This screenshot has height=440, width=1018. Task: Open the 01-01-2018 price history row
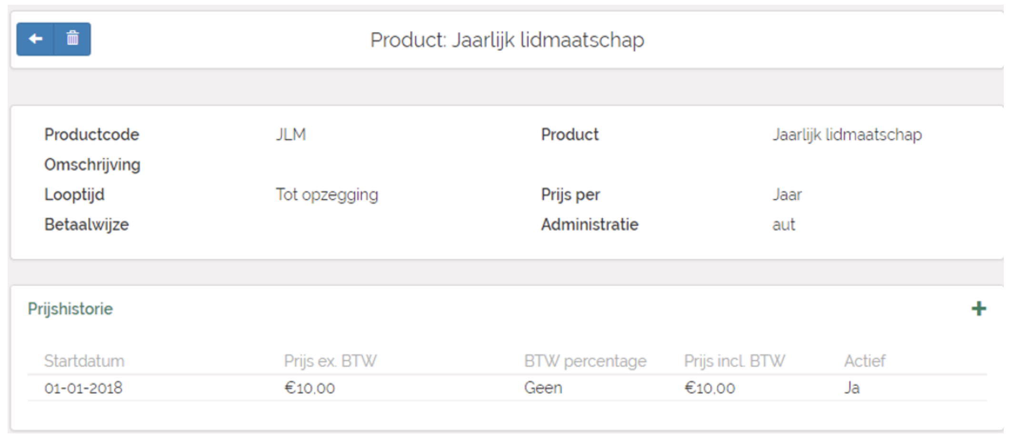(83, 388)
